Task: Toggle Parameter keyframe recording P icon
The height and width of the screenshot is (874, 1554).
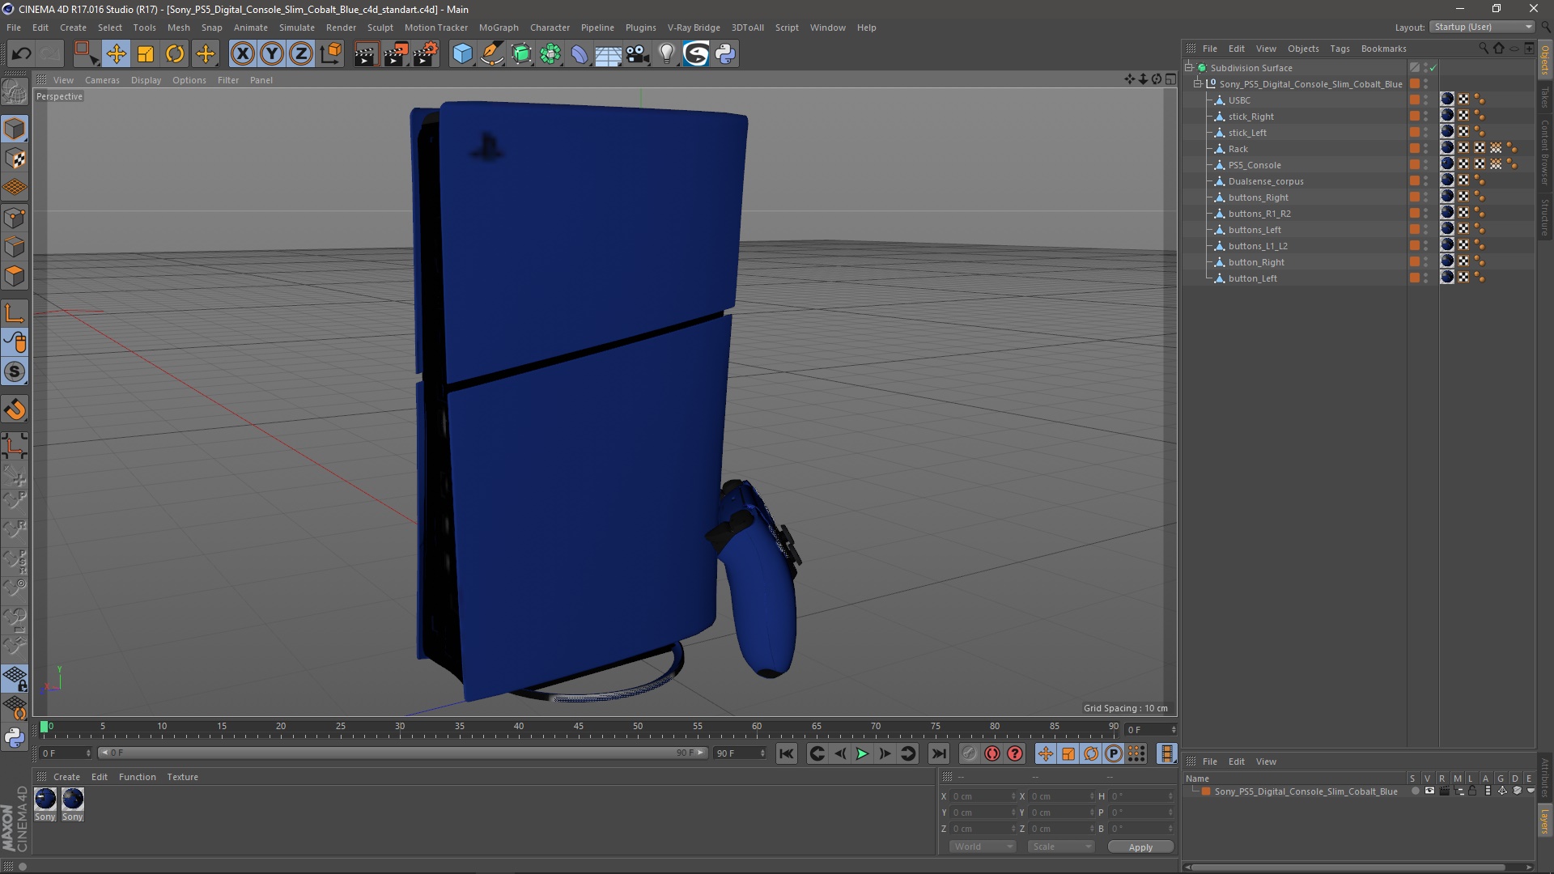Action: (x=1114, y=753)
